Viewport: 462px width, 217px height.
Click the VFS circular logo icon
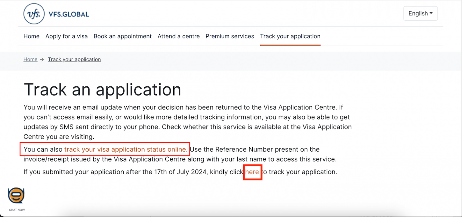34,14
